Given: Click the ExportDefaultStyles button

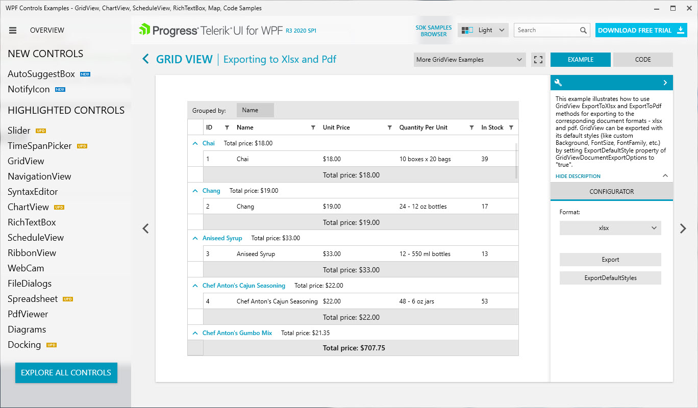Looking at the screenshot, I should [610, 278].
